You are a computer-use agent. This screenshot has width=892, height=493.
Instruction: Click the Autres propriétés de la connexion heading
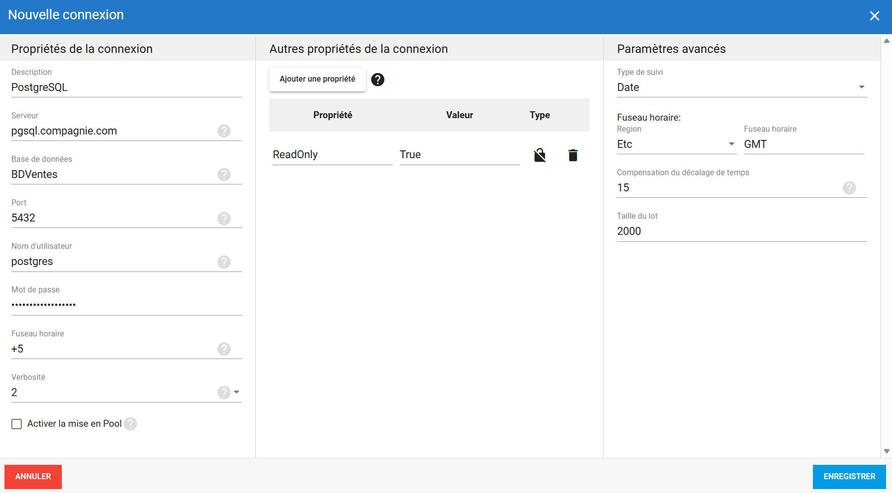click(x=359, y=49)
